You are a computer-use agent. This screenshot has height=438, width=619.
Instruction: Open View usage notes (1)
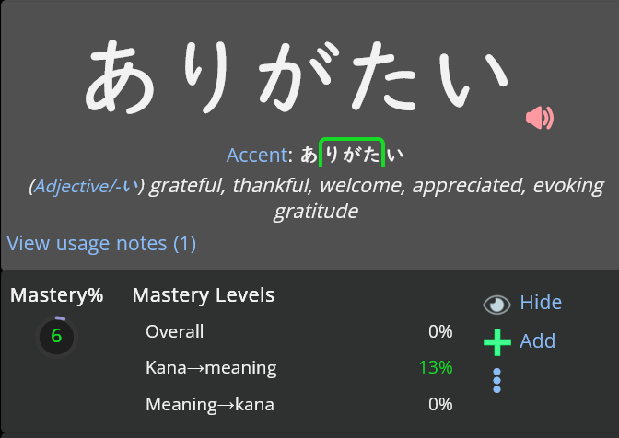[x=101, y=244]
